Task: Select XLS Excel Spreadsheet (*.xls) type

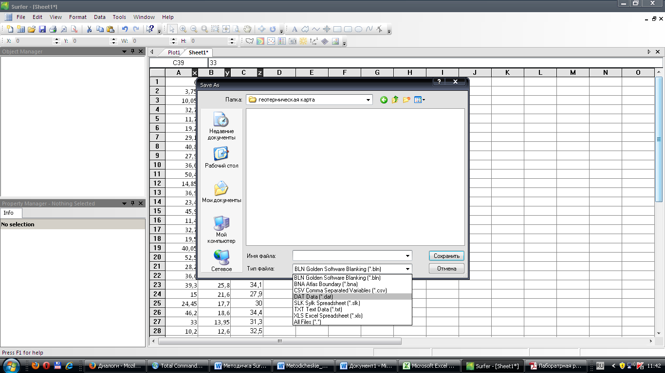Action: [352, 316]
